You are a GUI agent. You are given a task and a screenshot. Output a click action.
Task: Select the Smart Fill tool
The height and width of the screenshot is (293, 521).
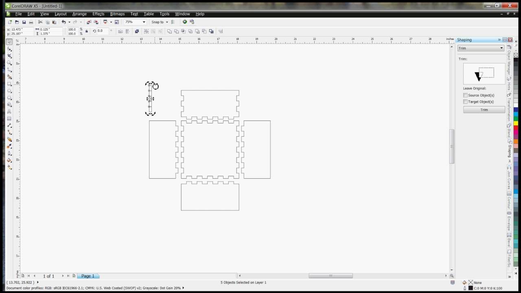(x=9, y=77)
